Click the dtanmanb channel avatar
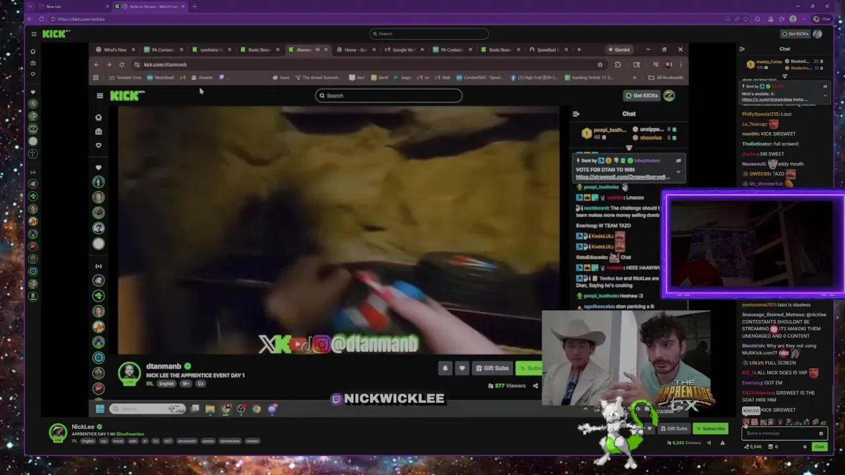This screenshot has height=475, width=845. tap(129, 373)
